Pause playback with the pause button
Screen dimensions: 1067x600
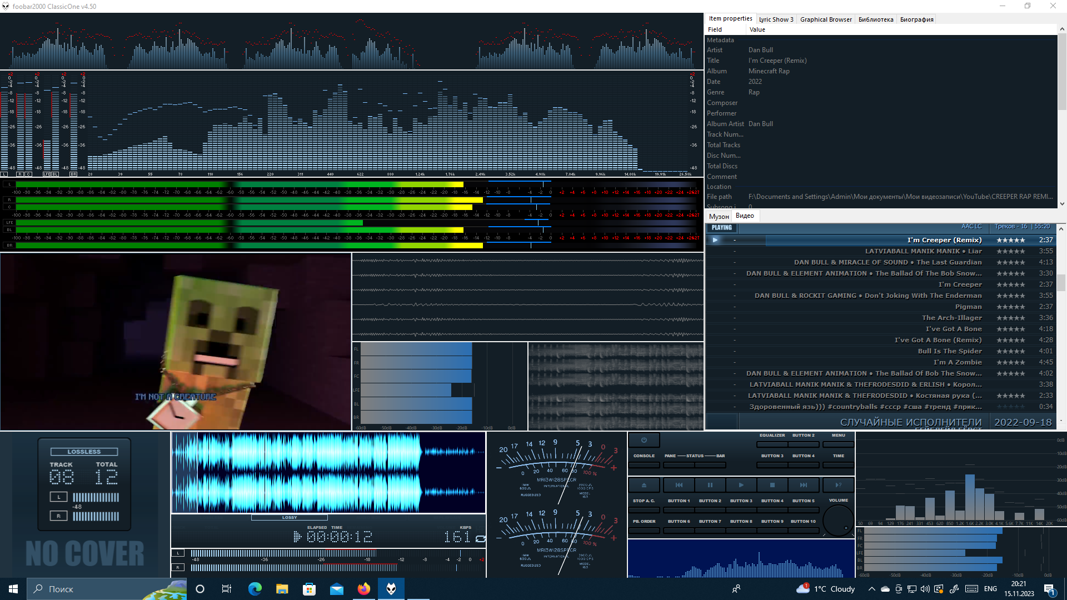(x=710, y=485)
